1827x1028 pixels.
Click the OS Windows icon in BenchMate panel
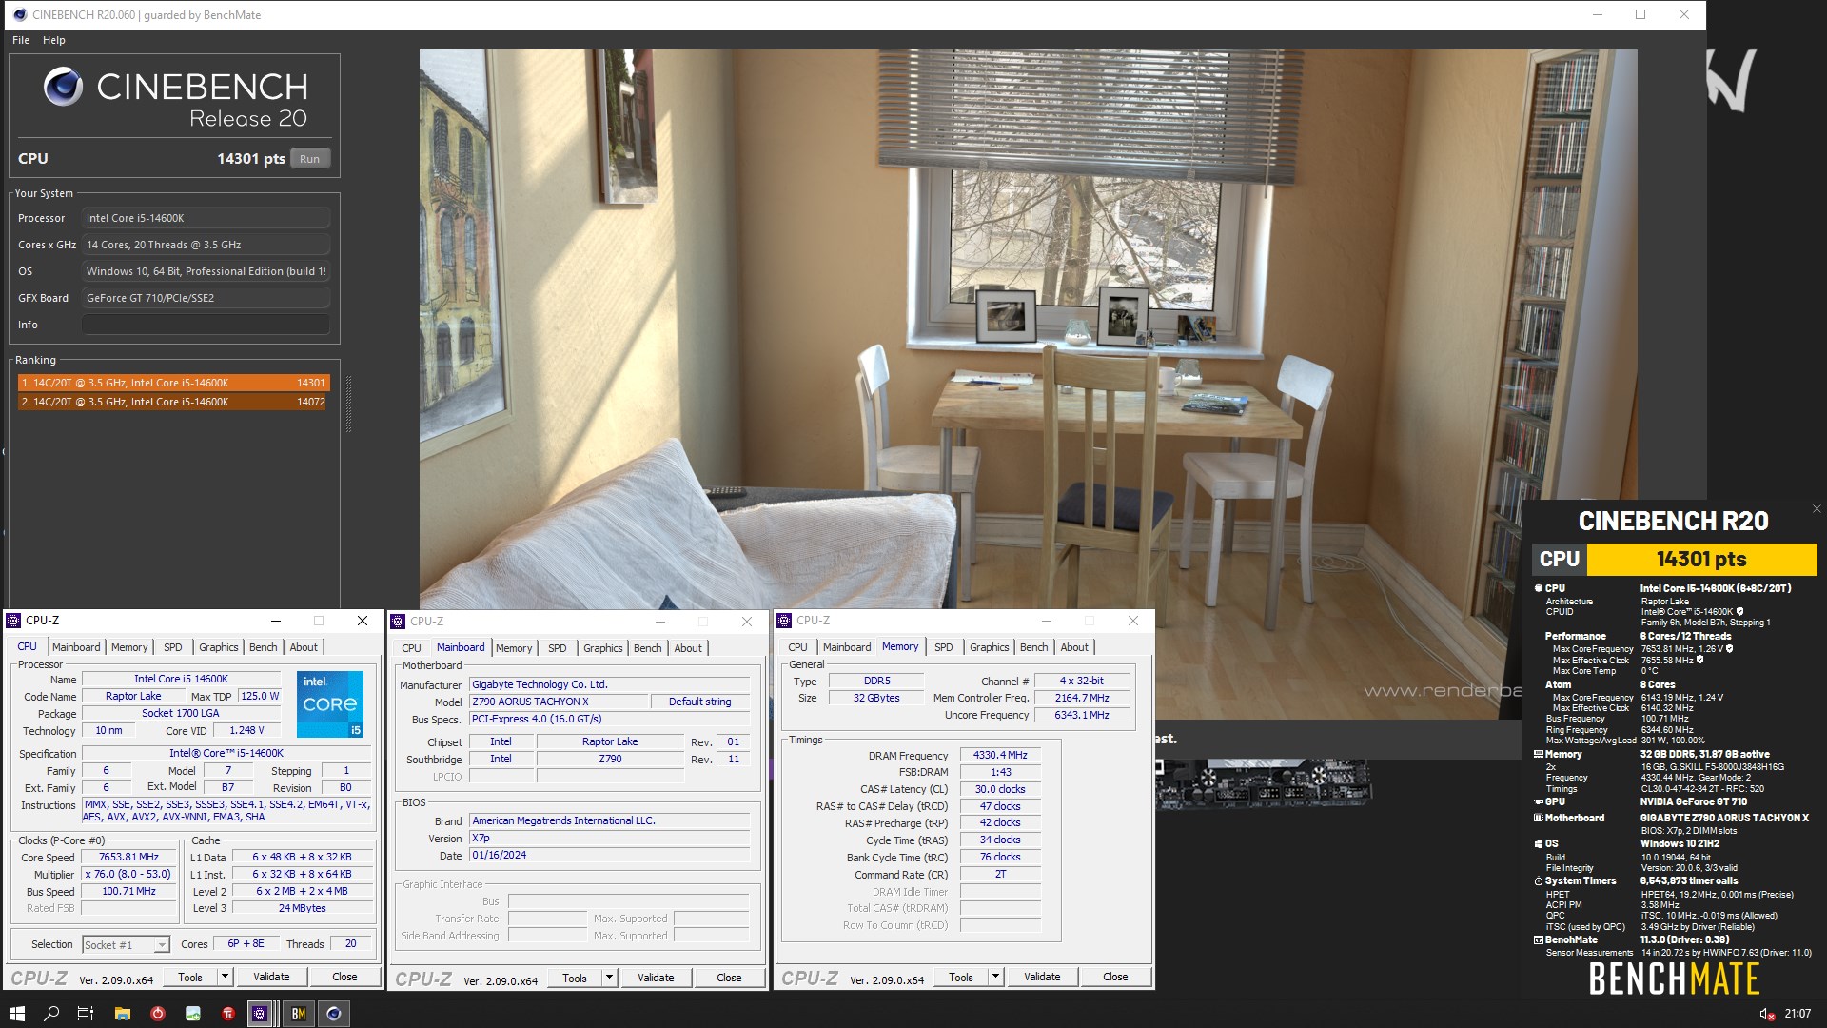(1539, 843)
